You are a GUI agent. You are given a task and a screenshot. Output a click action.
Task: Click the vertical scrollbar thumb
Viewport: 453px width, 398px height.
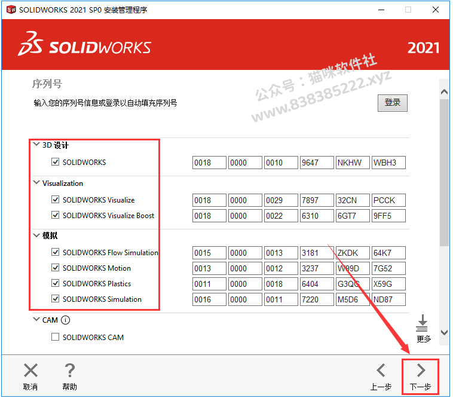click(x=445, y=173)
